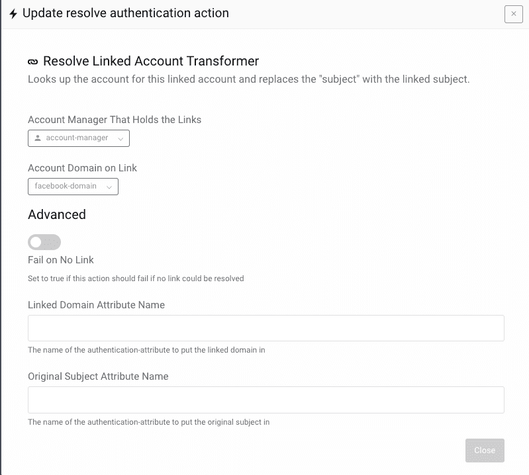529x475 pixels.
Task: Click the Advanced section heading
Action: point(57,214)
